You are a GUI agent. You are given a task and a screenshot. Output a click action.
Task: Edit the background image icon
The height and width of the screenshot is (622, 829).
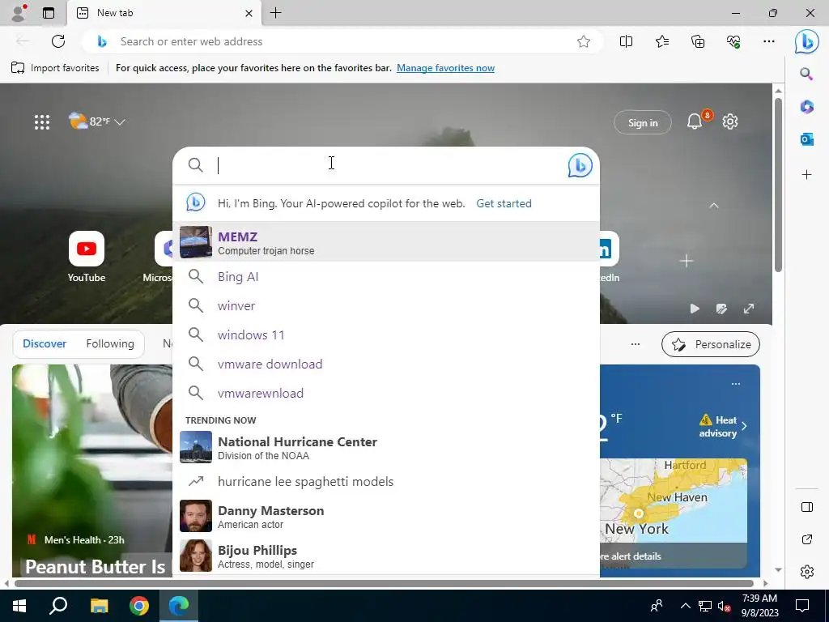pos(721,309)
